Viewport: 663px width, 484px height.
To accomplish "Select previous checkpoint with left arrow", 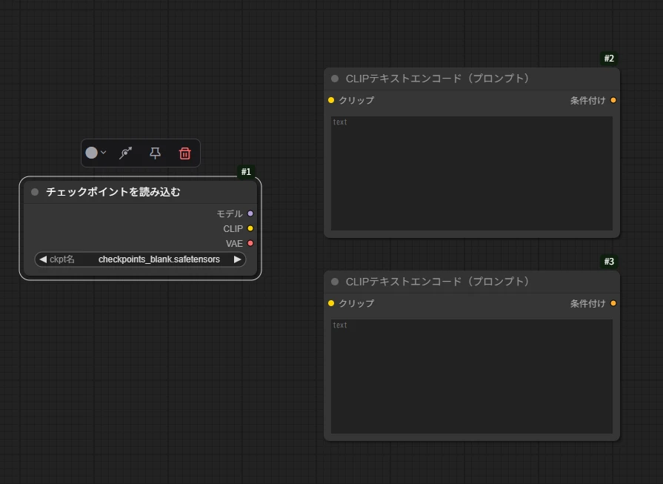I will click(42, 259).
